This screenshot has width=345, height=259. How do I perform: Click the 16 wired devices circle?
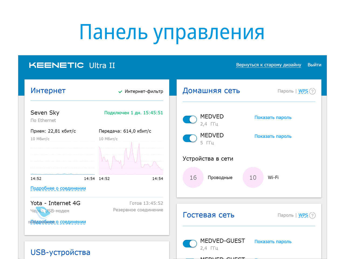coord(193,178)
